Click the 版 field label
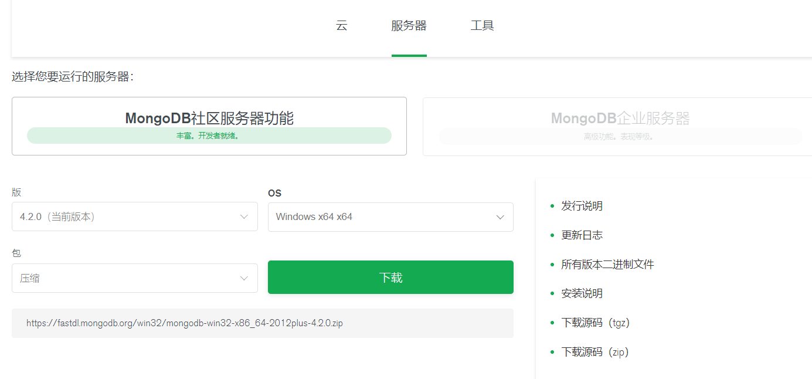 (x=16, y=192)
